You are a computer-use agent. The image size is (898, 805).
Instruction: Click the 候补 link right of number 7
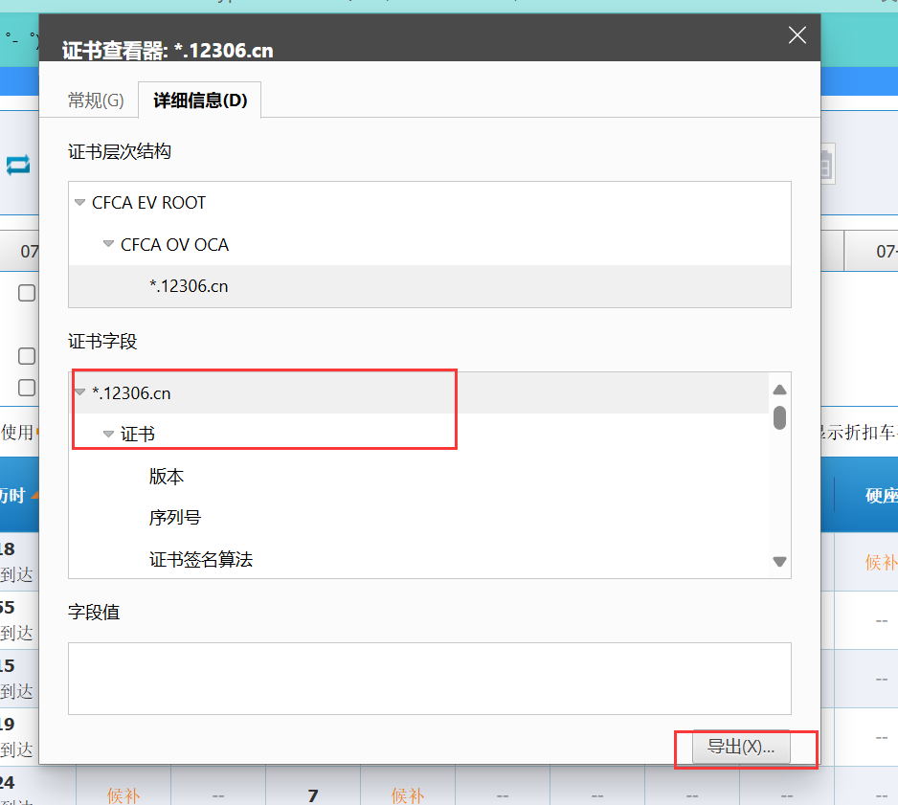408,795
